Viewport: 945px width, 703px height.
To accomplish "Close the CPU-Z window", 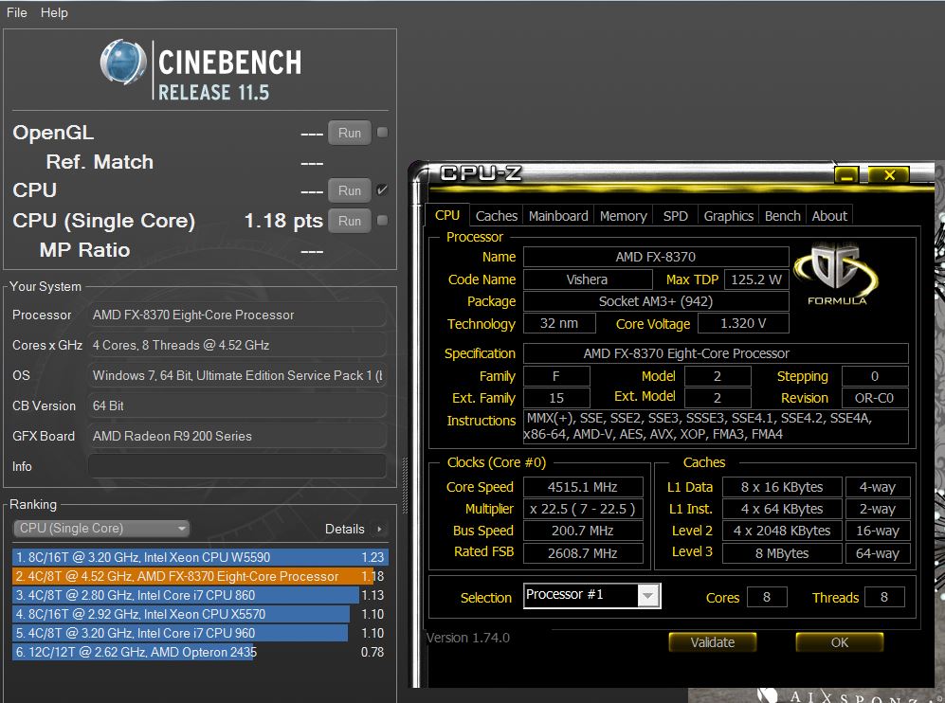I will pyautogui.click(x=889, y=175).
